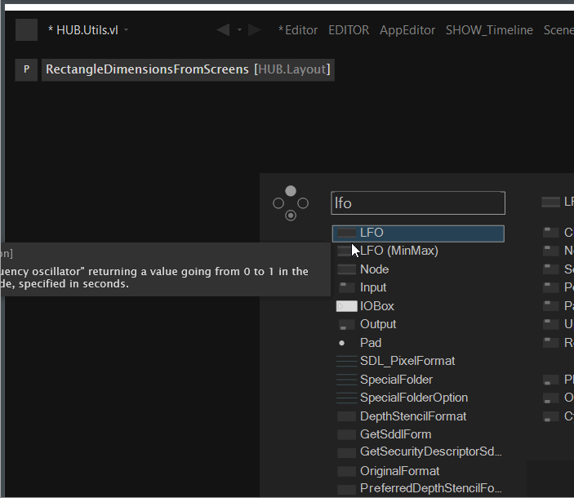The height and width of the screenshot is (498, 574).
Task: Expand the navigation history dropdown arrow
Action: point(239,30)
